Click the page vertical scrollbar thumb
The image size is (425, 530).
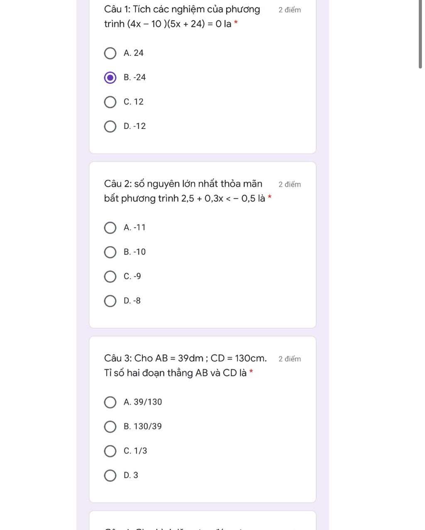[420, 34]
